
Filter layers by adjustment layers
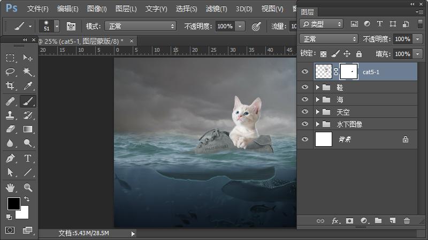367,24
